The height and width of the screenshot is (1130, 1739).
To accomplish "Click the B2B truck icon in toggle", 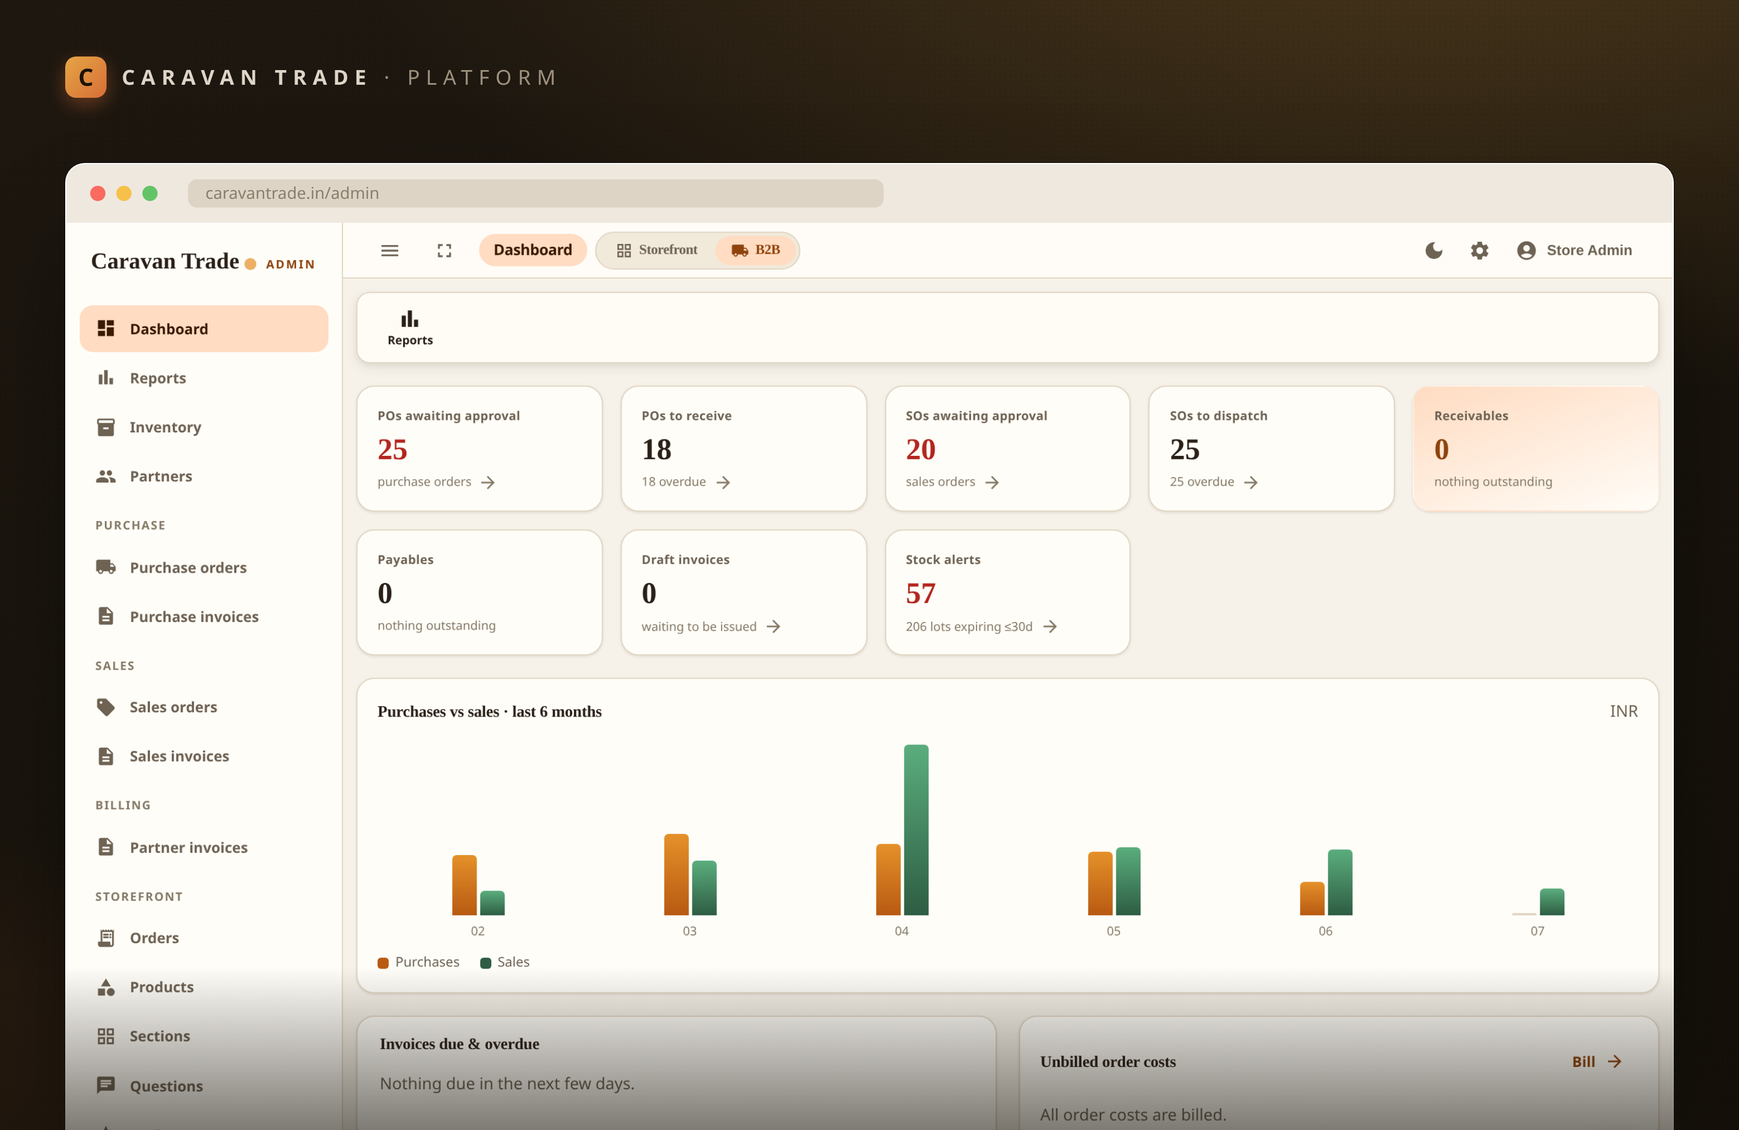I will (740, 250).
